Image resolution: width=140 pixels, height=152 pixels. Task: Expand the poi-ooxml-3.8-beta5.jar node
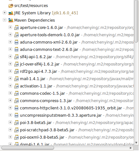point(10,137)
